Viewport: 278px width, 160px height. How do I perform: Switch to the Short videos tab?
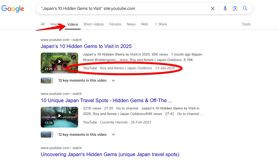point(94,24)
